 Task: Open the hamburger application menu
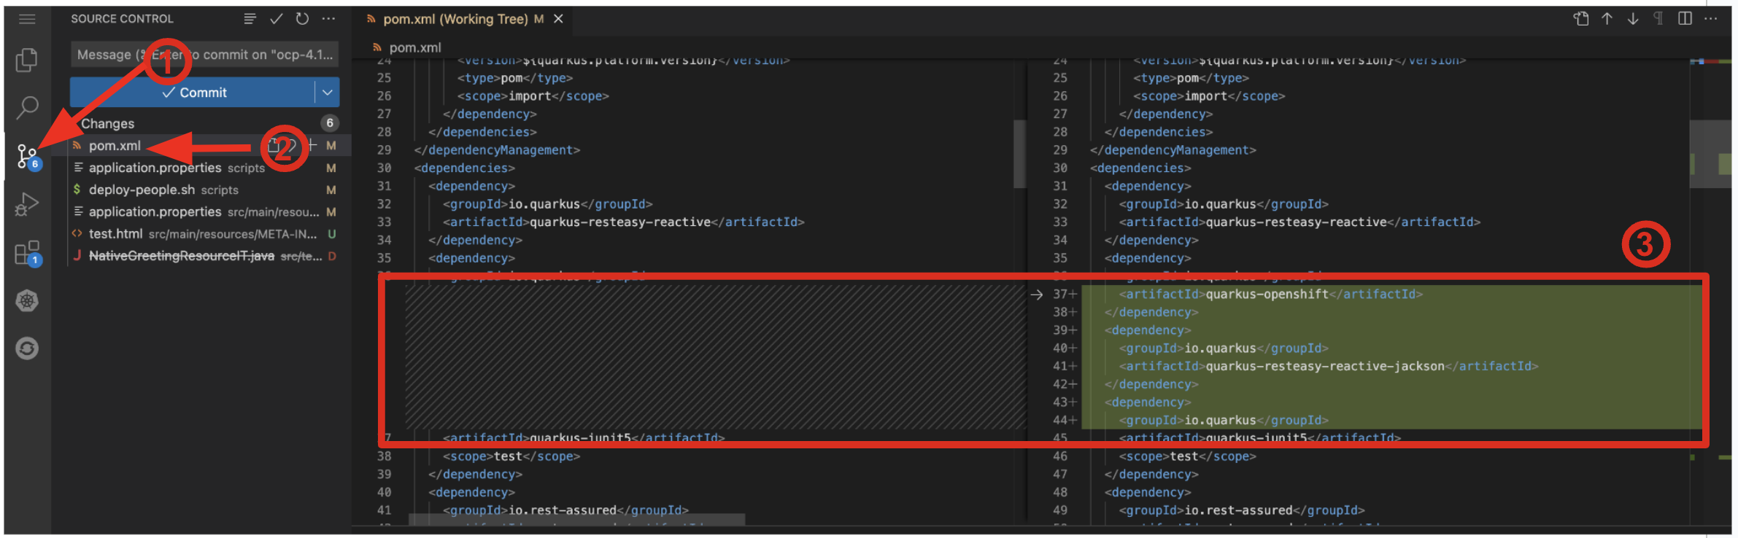[27, 19]
